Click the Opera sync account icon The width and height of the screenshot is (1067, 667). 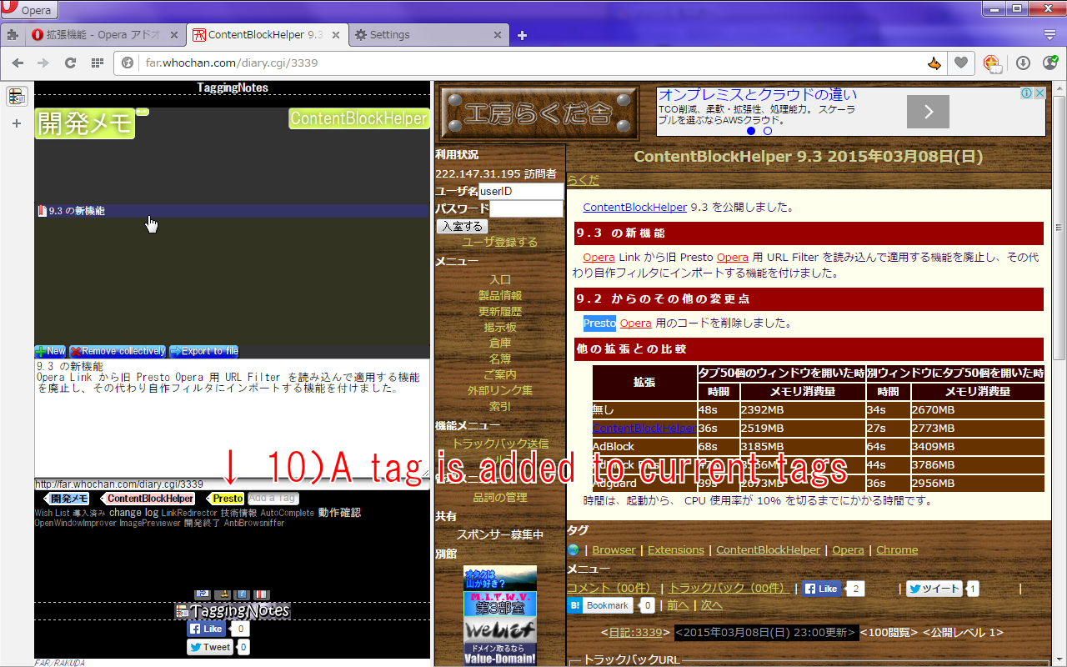[x=1049, y=63]
